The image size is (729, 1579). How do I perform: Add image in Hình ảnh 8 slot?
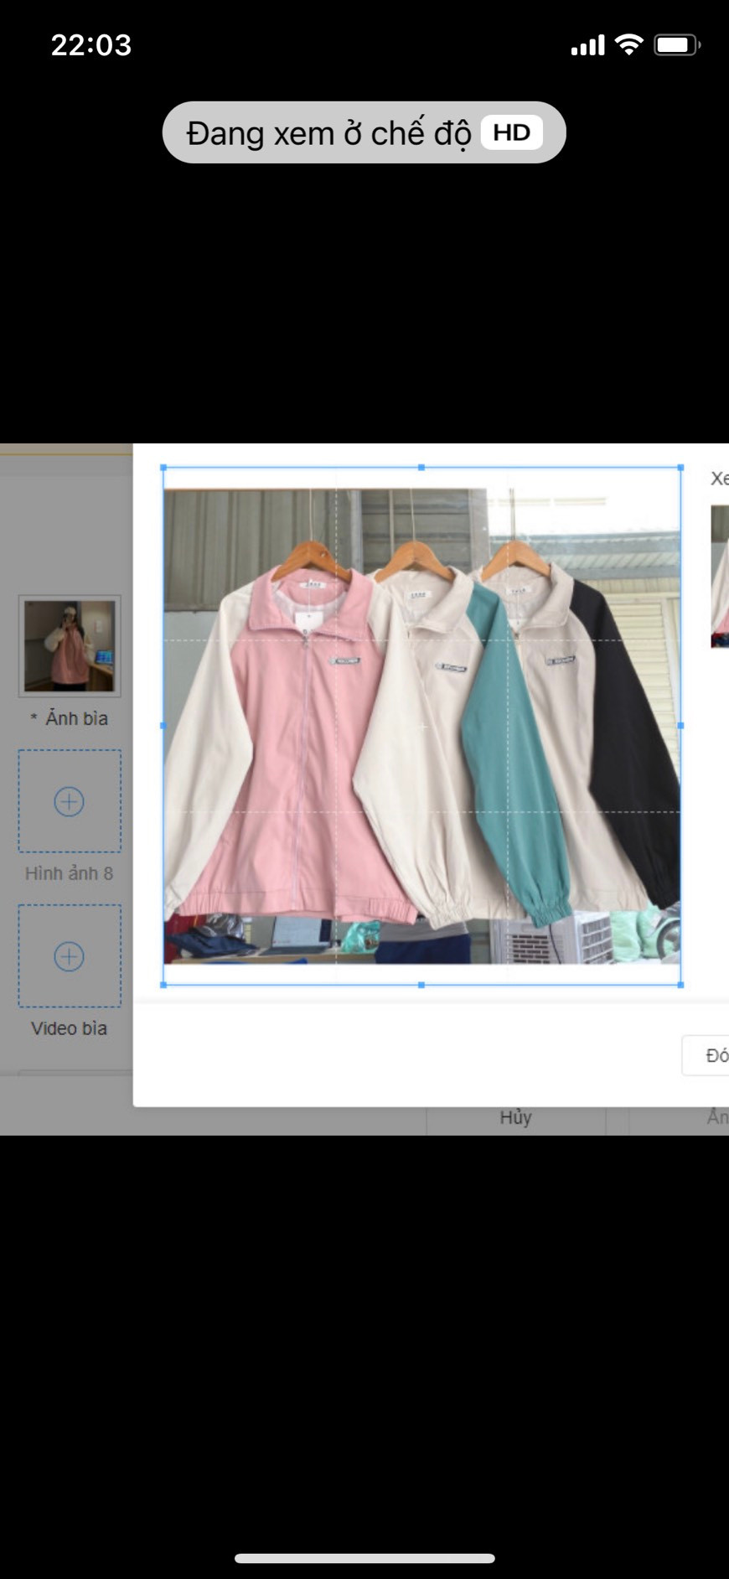point(70,801)
